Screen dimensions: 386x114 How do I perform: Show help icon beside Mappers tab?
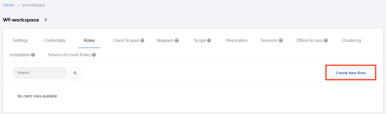[x=177, y=41]
